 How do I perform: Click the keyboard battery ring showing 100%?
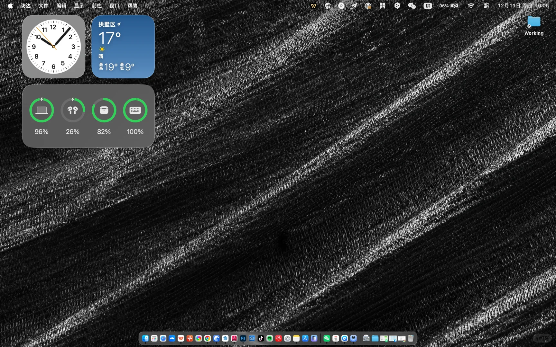point(135,110)
